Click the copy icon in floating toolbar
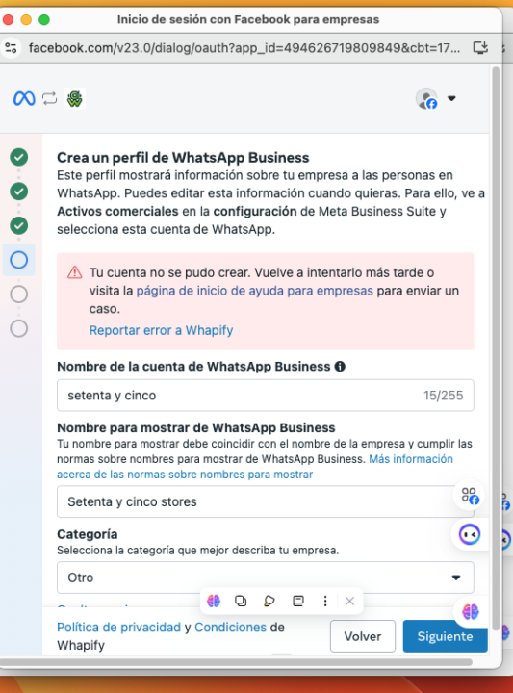 (241, 601)
